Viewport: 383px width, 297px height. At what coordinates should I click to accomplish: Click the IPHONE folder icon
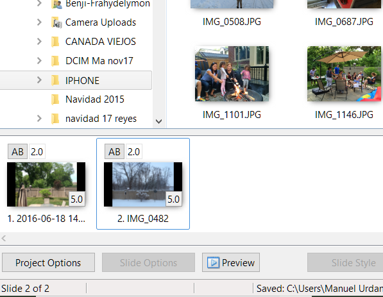pos(55,80)
